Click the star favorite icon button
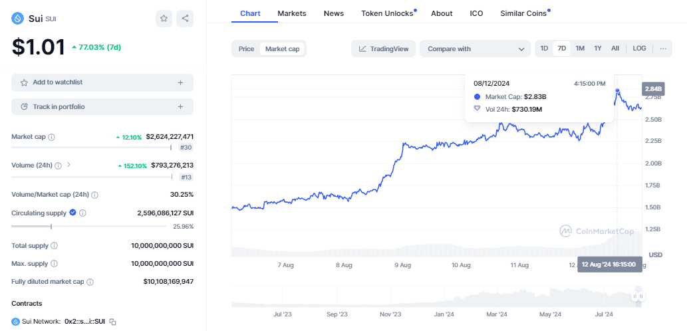687x331 pixels. pos(164,19)
